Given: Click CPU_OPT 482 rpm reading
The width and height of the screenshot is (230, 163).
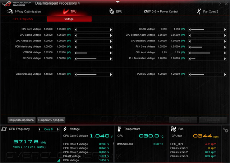Looking at the screenshot, I should tap(211, 144).
